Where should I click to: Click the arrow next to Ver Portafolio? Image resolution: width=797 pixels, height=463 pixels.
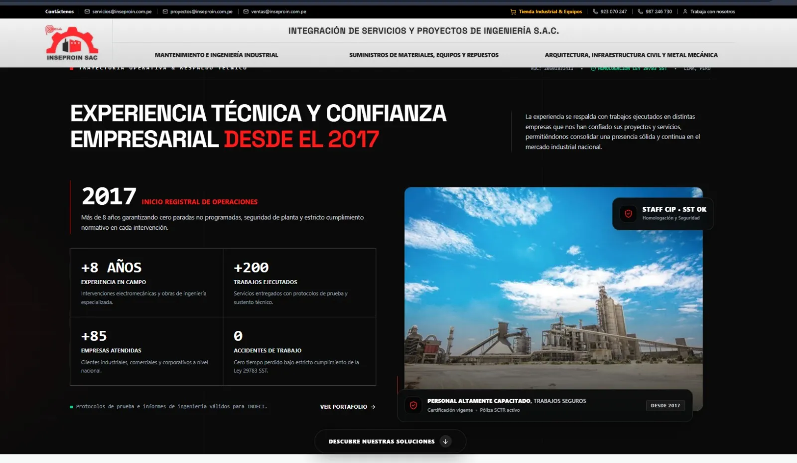(373, 407)
